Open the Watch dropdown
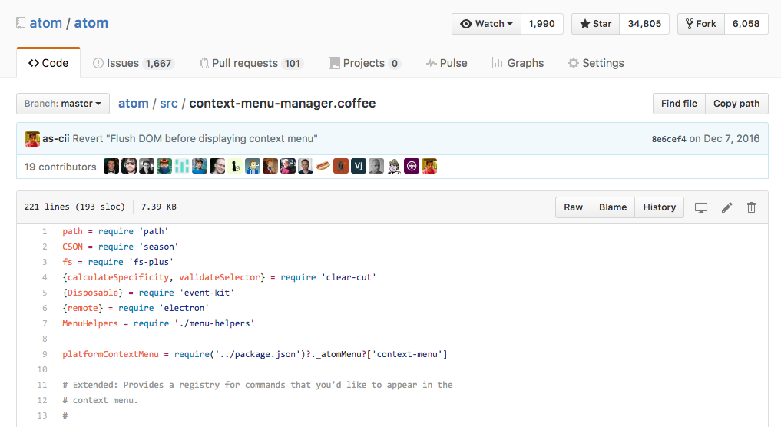781x427 pixels. click(486, 24)
